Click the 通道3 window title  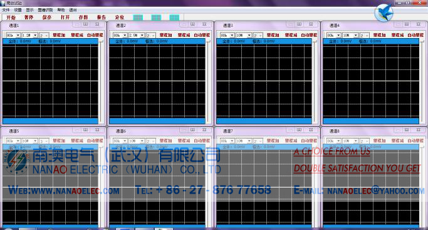227,26
